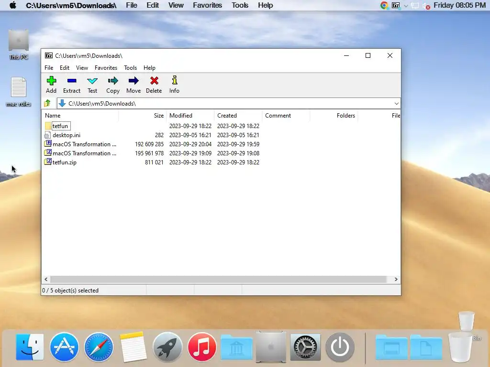
Task: Sort by the Modified column header
Action: click(x=190, y=116)
